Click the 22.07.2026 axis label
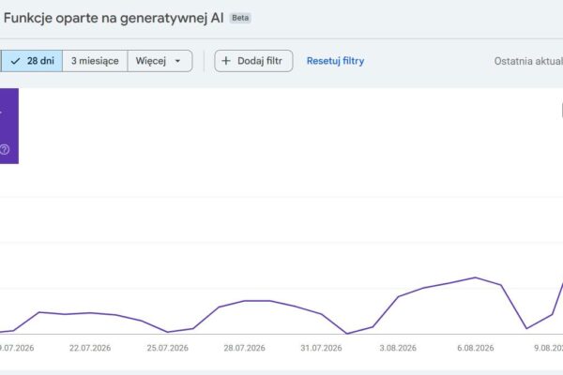This screenshot has height=375, width=563. [90, 348]
